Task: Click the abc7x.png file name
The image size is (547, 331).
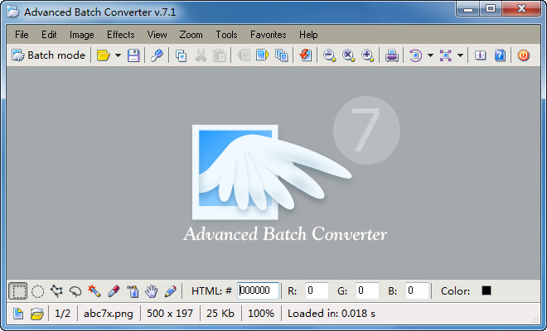Action: pos(108,314)
